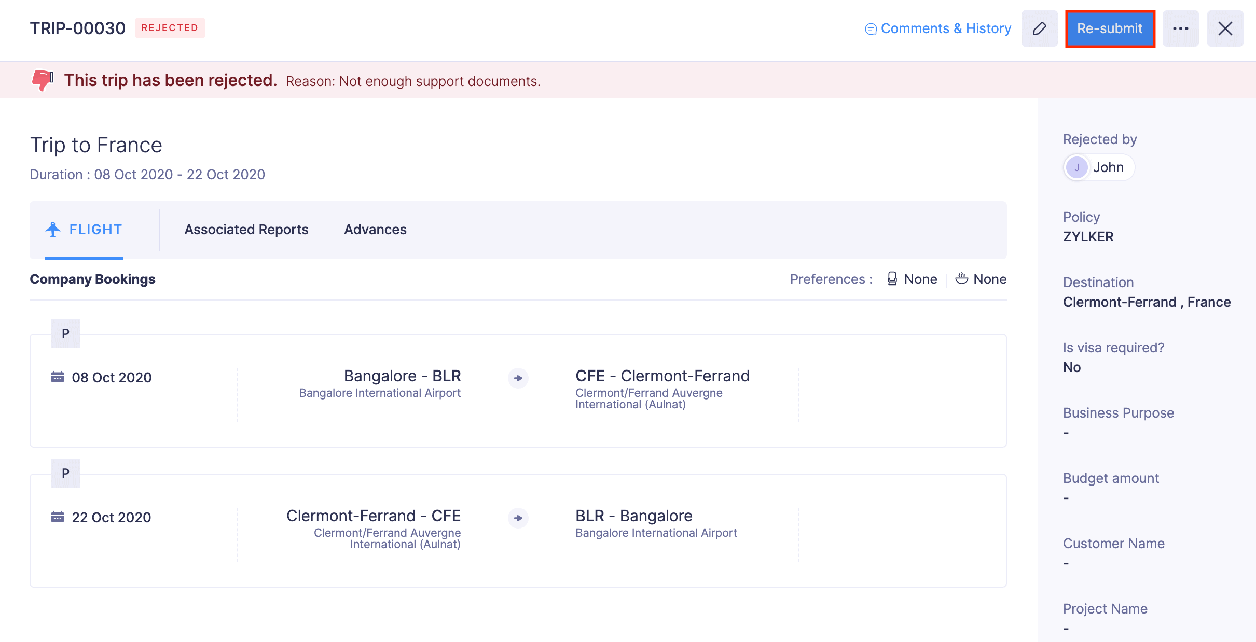Click the Re-submit button
Image resolution: width=1256 pixels, height=642 pixels.
pyautogui.click(x=1110, y=28)
